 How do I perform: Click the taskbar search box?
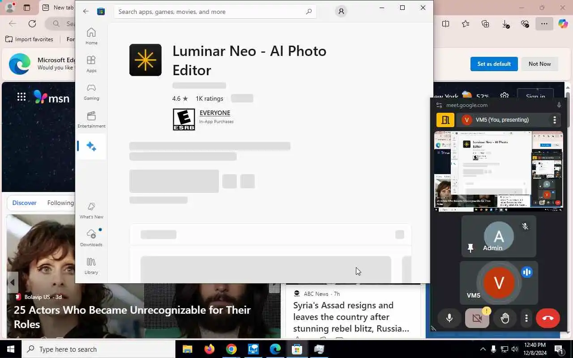click(x=98, y=349)
